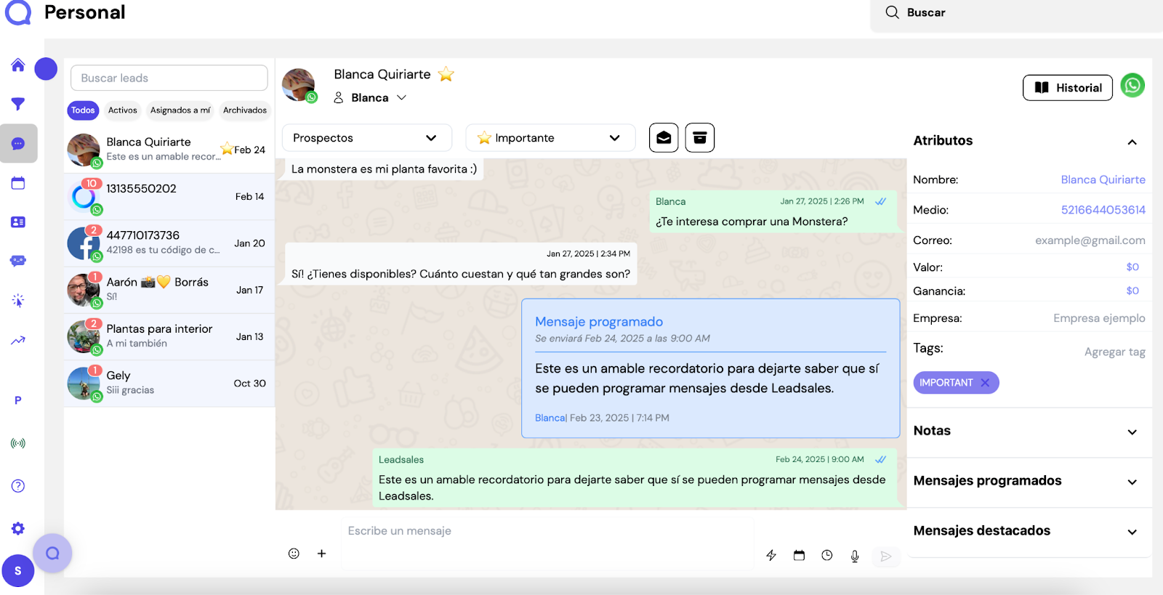Open the Aarón Borrás conversation

[x=169, y=290]
